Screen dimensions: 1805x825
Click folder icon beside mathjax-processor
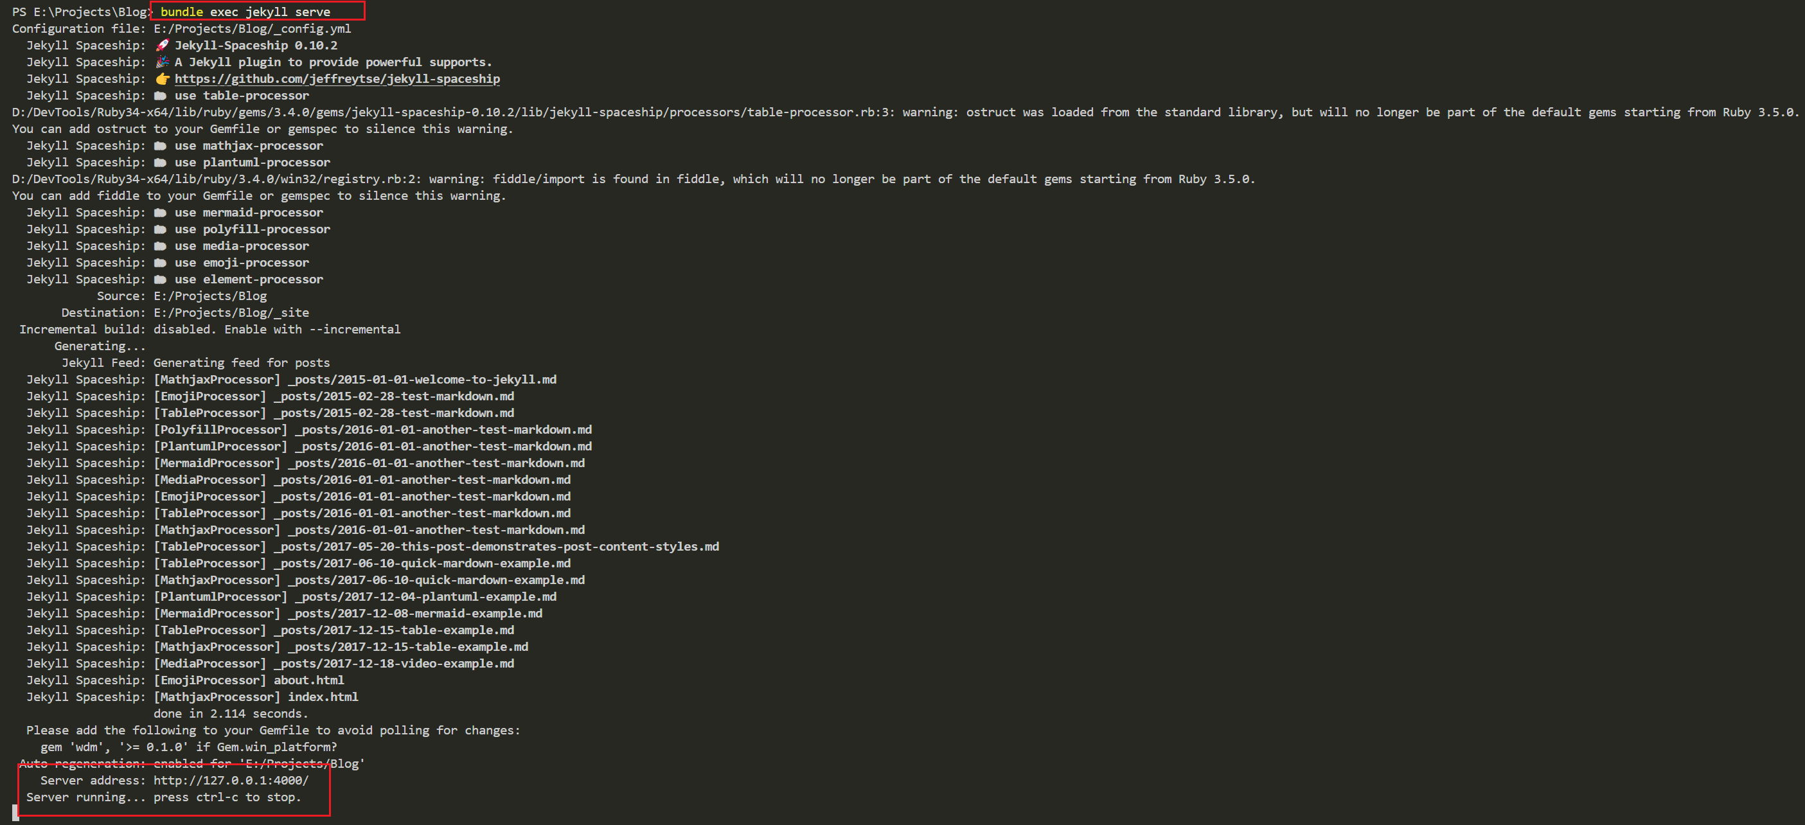coord(161,146)
